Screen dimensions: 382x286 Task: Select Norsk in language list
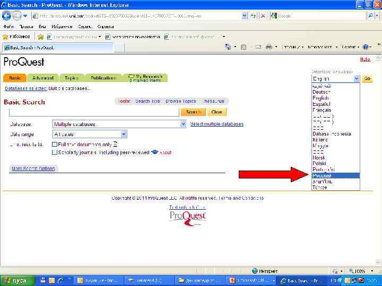pyautogui.click(x=336, y=158)
